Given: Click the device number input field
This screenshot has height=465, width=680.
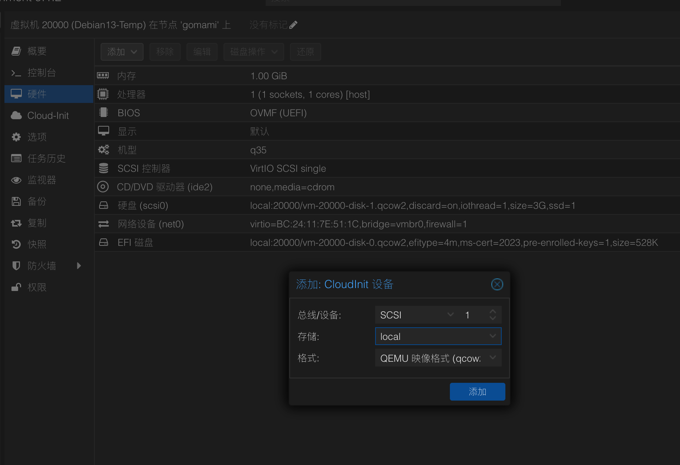Looking at the screenshot, I should (x=474, y=315).
